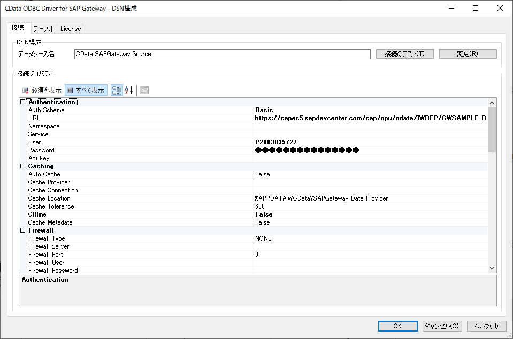Image resolution: width=513 pixels, height=339 pixels.
Task: Switch to the 接続 tab
Action: tap(18, 28)
